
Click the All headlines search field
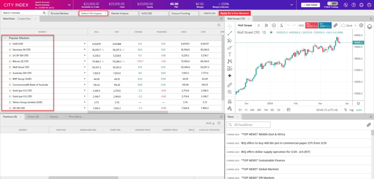click(x=248, y=125)
